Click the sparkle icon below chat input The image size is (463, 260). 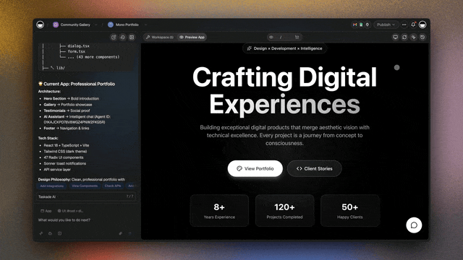tap(41, 233)
